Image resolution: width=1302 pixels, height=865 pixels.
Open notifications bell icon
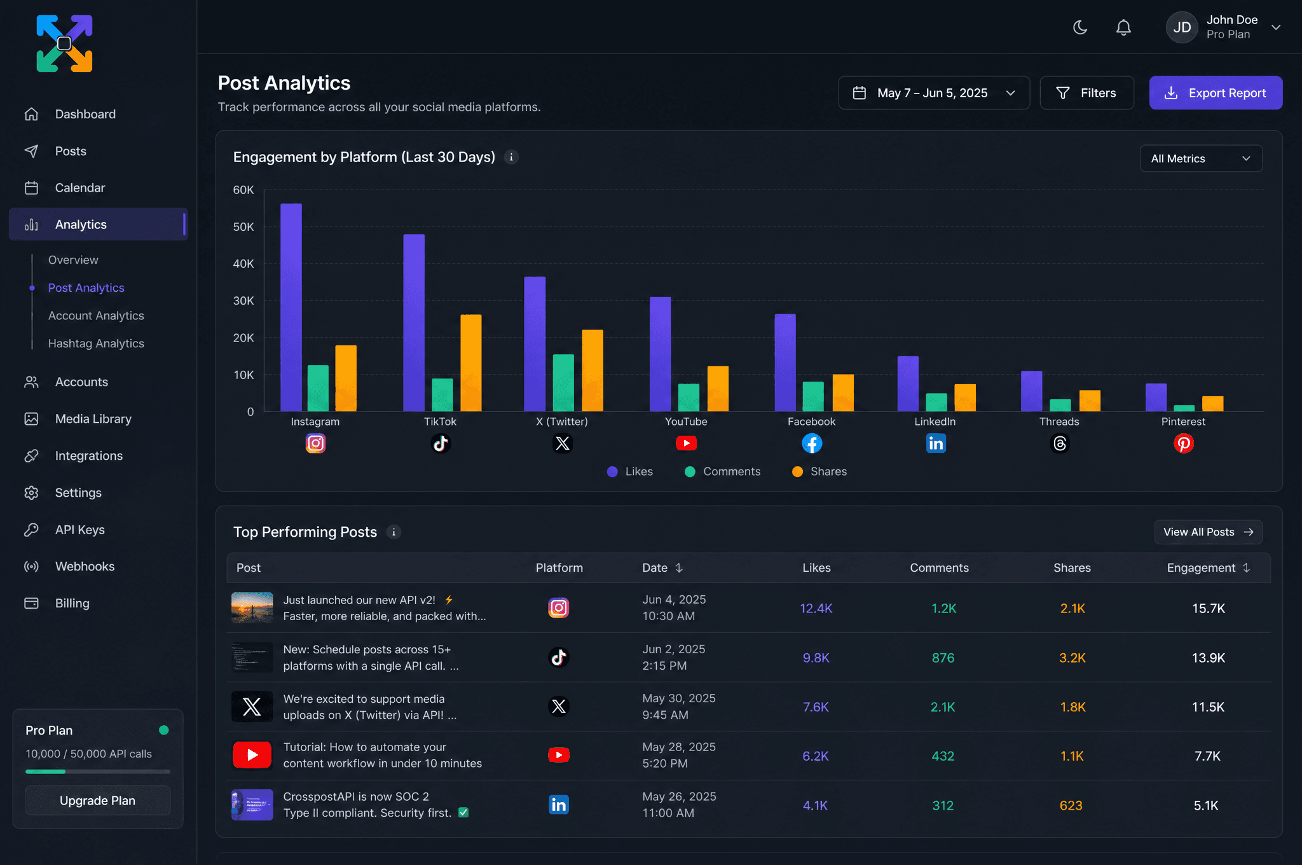point(1123,27)
